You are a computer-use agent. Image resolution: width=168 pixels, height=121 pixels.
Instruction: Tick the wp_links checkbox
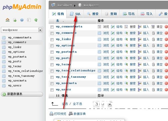(x=52, y=40)
